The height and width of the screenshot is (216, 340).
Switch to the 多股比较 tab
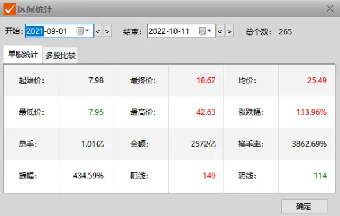tap(61, 55)
